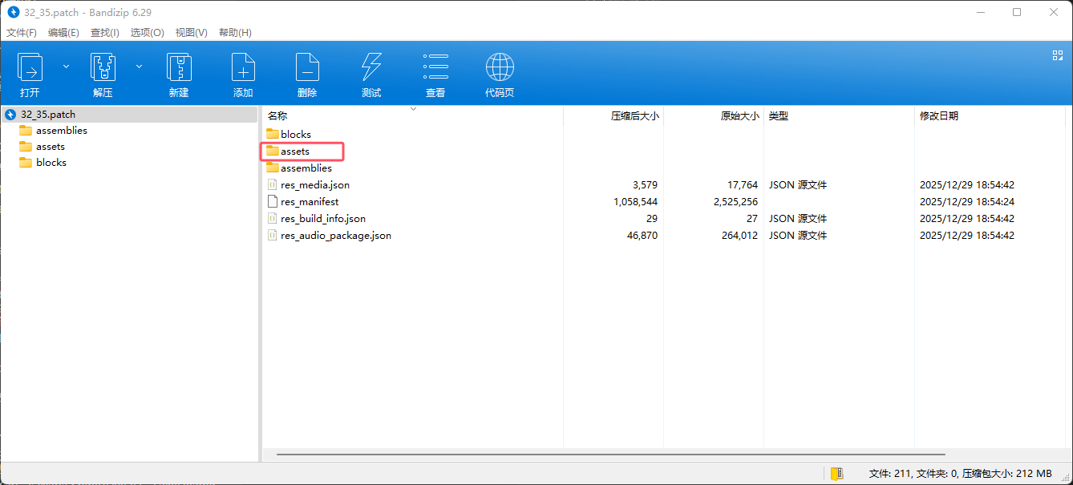1073x485 pixels.
Task: Click the 2025/12/29 18:54:24 date cell
Action: point(967,202)
